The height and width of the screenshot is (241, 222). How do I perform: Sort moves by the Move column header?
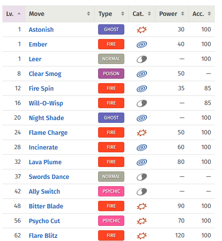pos(60,14)
